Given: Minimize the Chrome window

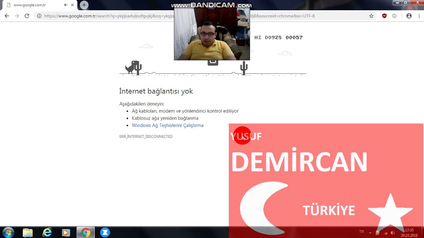Looking at the screenshot, I should point(397,3).
